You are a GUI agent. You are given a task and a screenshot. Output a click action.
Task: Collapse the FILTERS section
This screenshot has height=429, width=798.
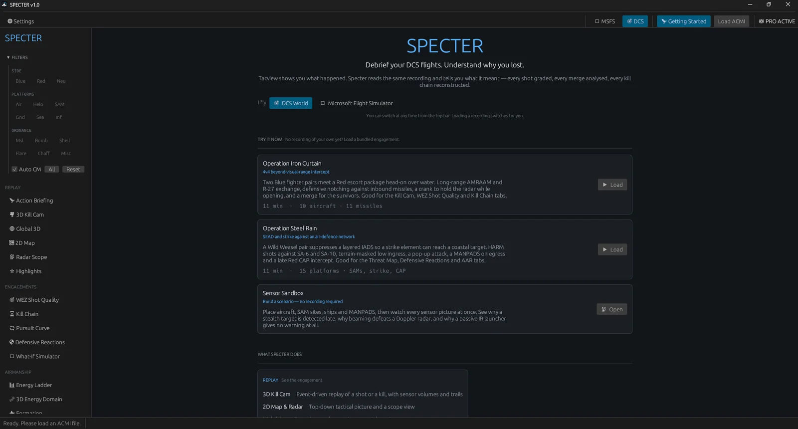17,57
